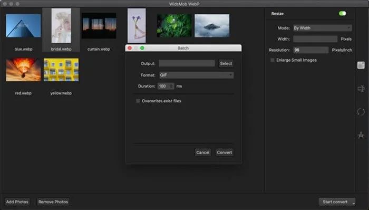Open the Mode dropdown By Width
This screenshot has height=210, width=369.
(x=323, y=28)
